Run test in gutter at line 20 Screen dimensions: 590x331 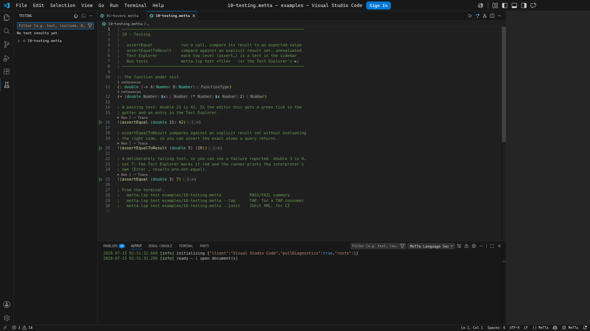pos(100,148)
